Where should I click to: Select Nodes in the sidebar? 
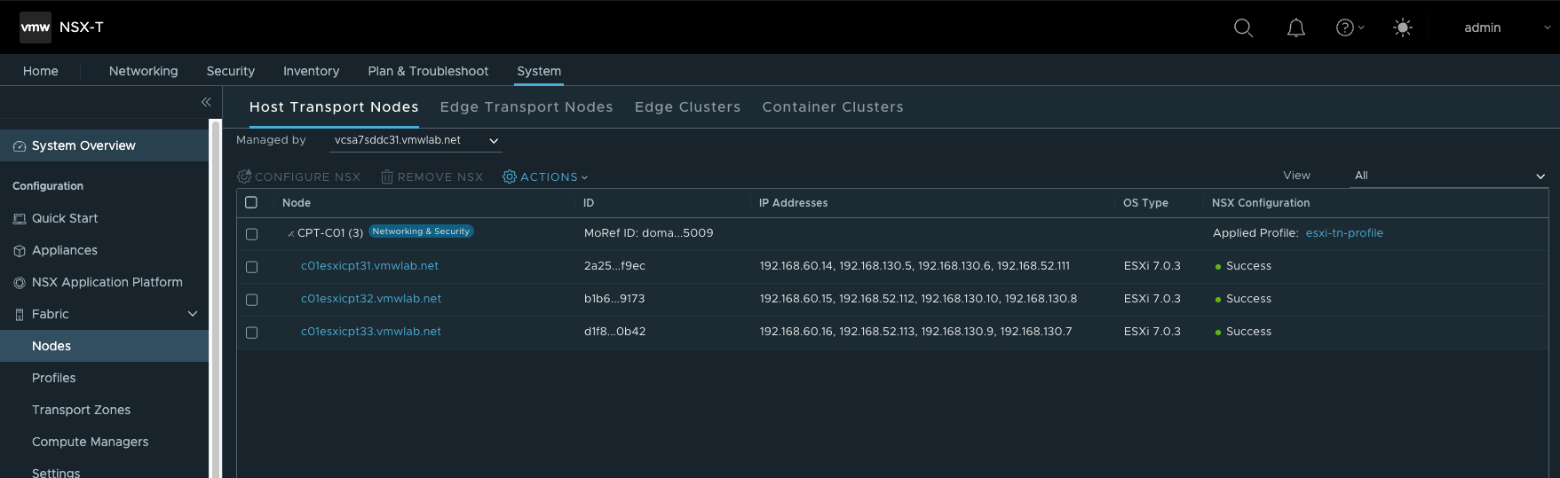(x=104, y=346)
